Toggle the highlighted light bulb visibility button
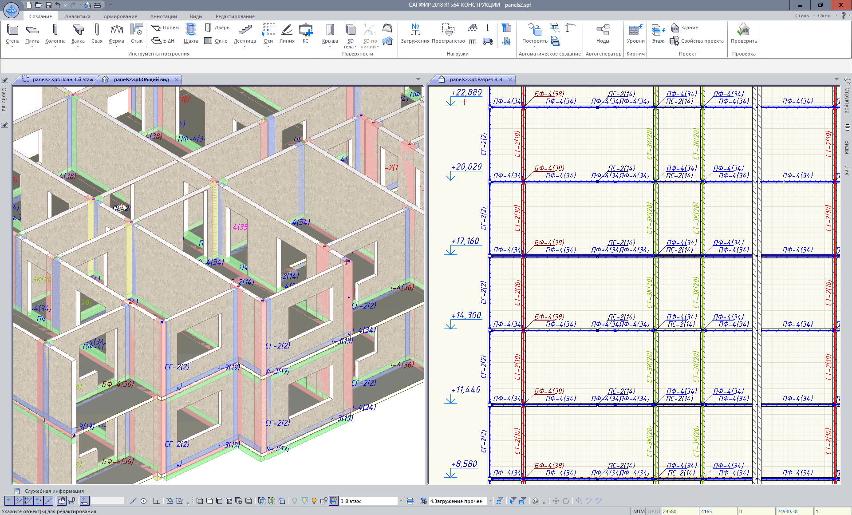 pyautogui.click(x=304, y=501)
